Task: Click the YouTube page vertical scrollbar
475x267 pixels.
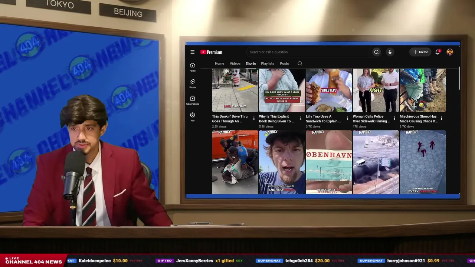Action: (x=459, y=78)
